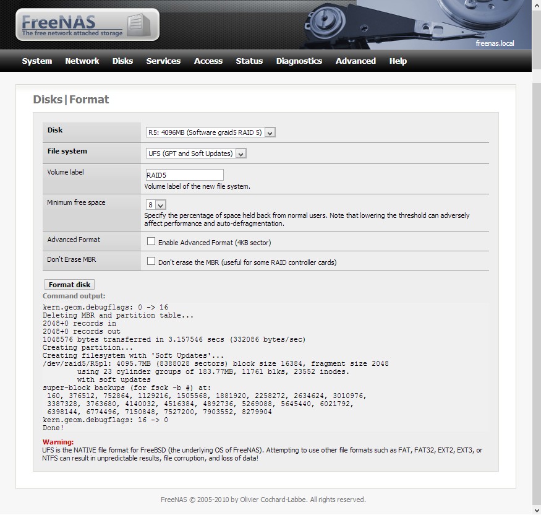541x515 pixels.
Task: Enable Advanced Format 4KB sector option
Action: tap(150, 240)
